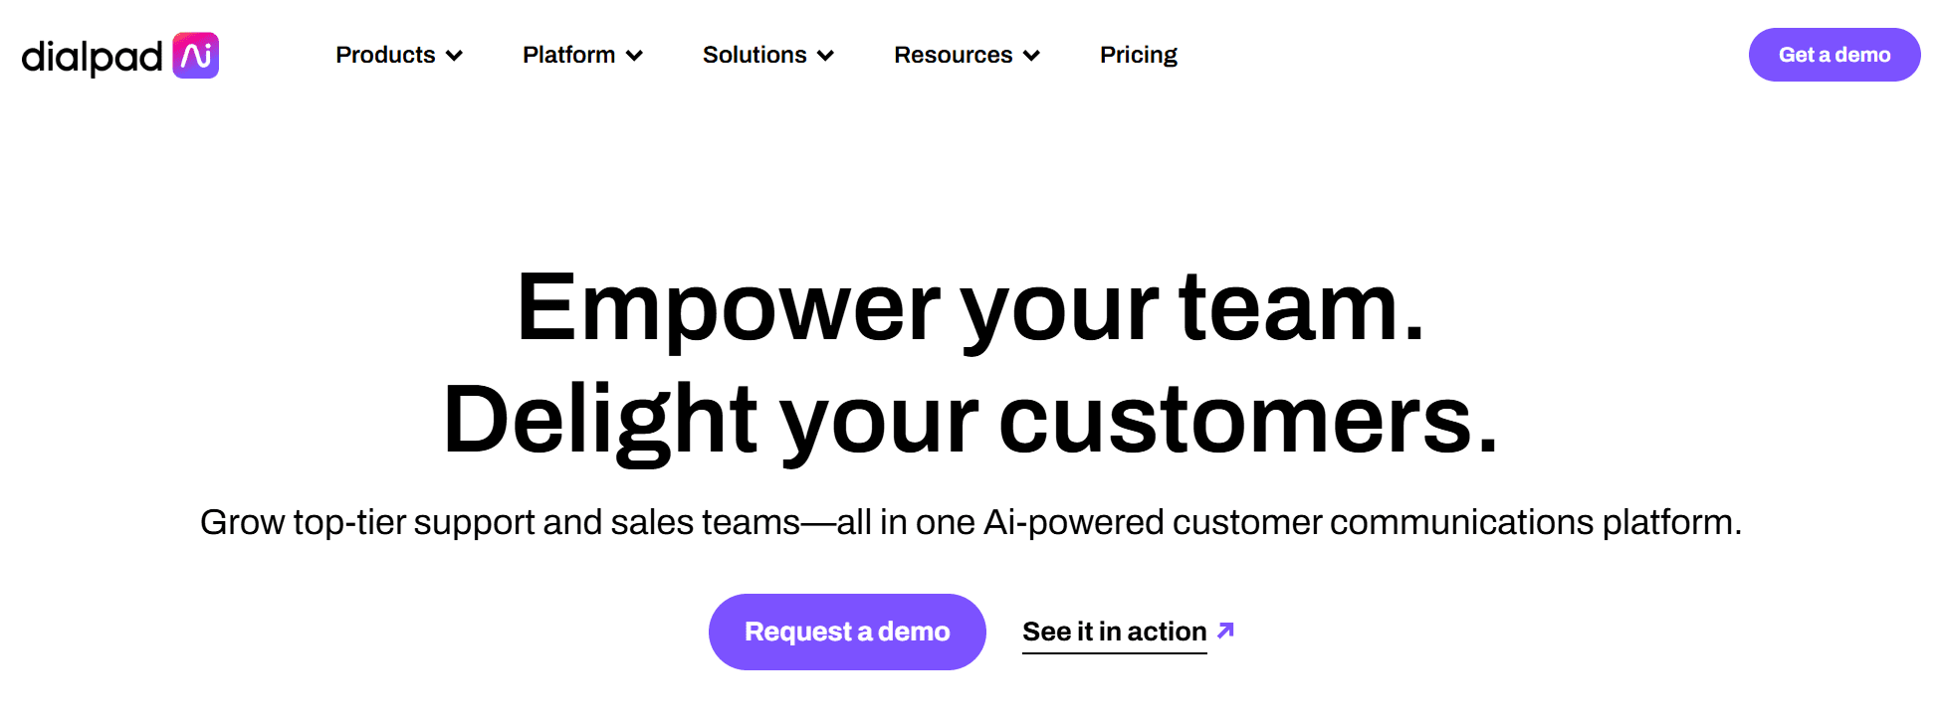This screenshot has height=726, width=1941.
Task: Expand the Resources dropdown chevron
Action: tap(1031, 56)
